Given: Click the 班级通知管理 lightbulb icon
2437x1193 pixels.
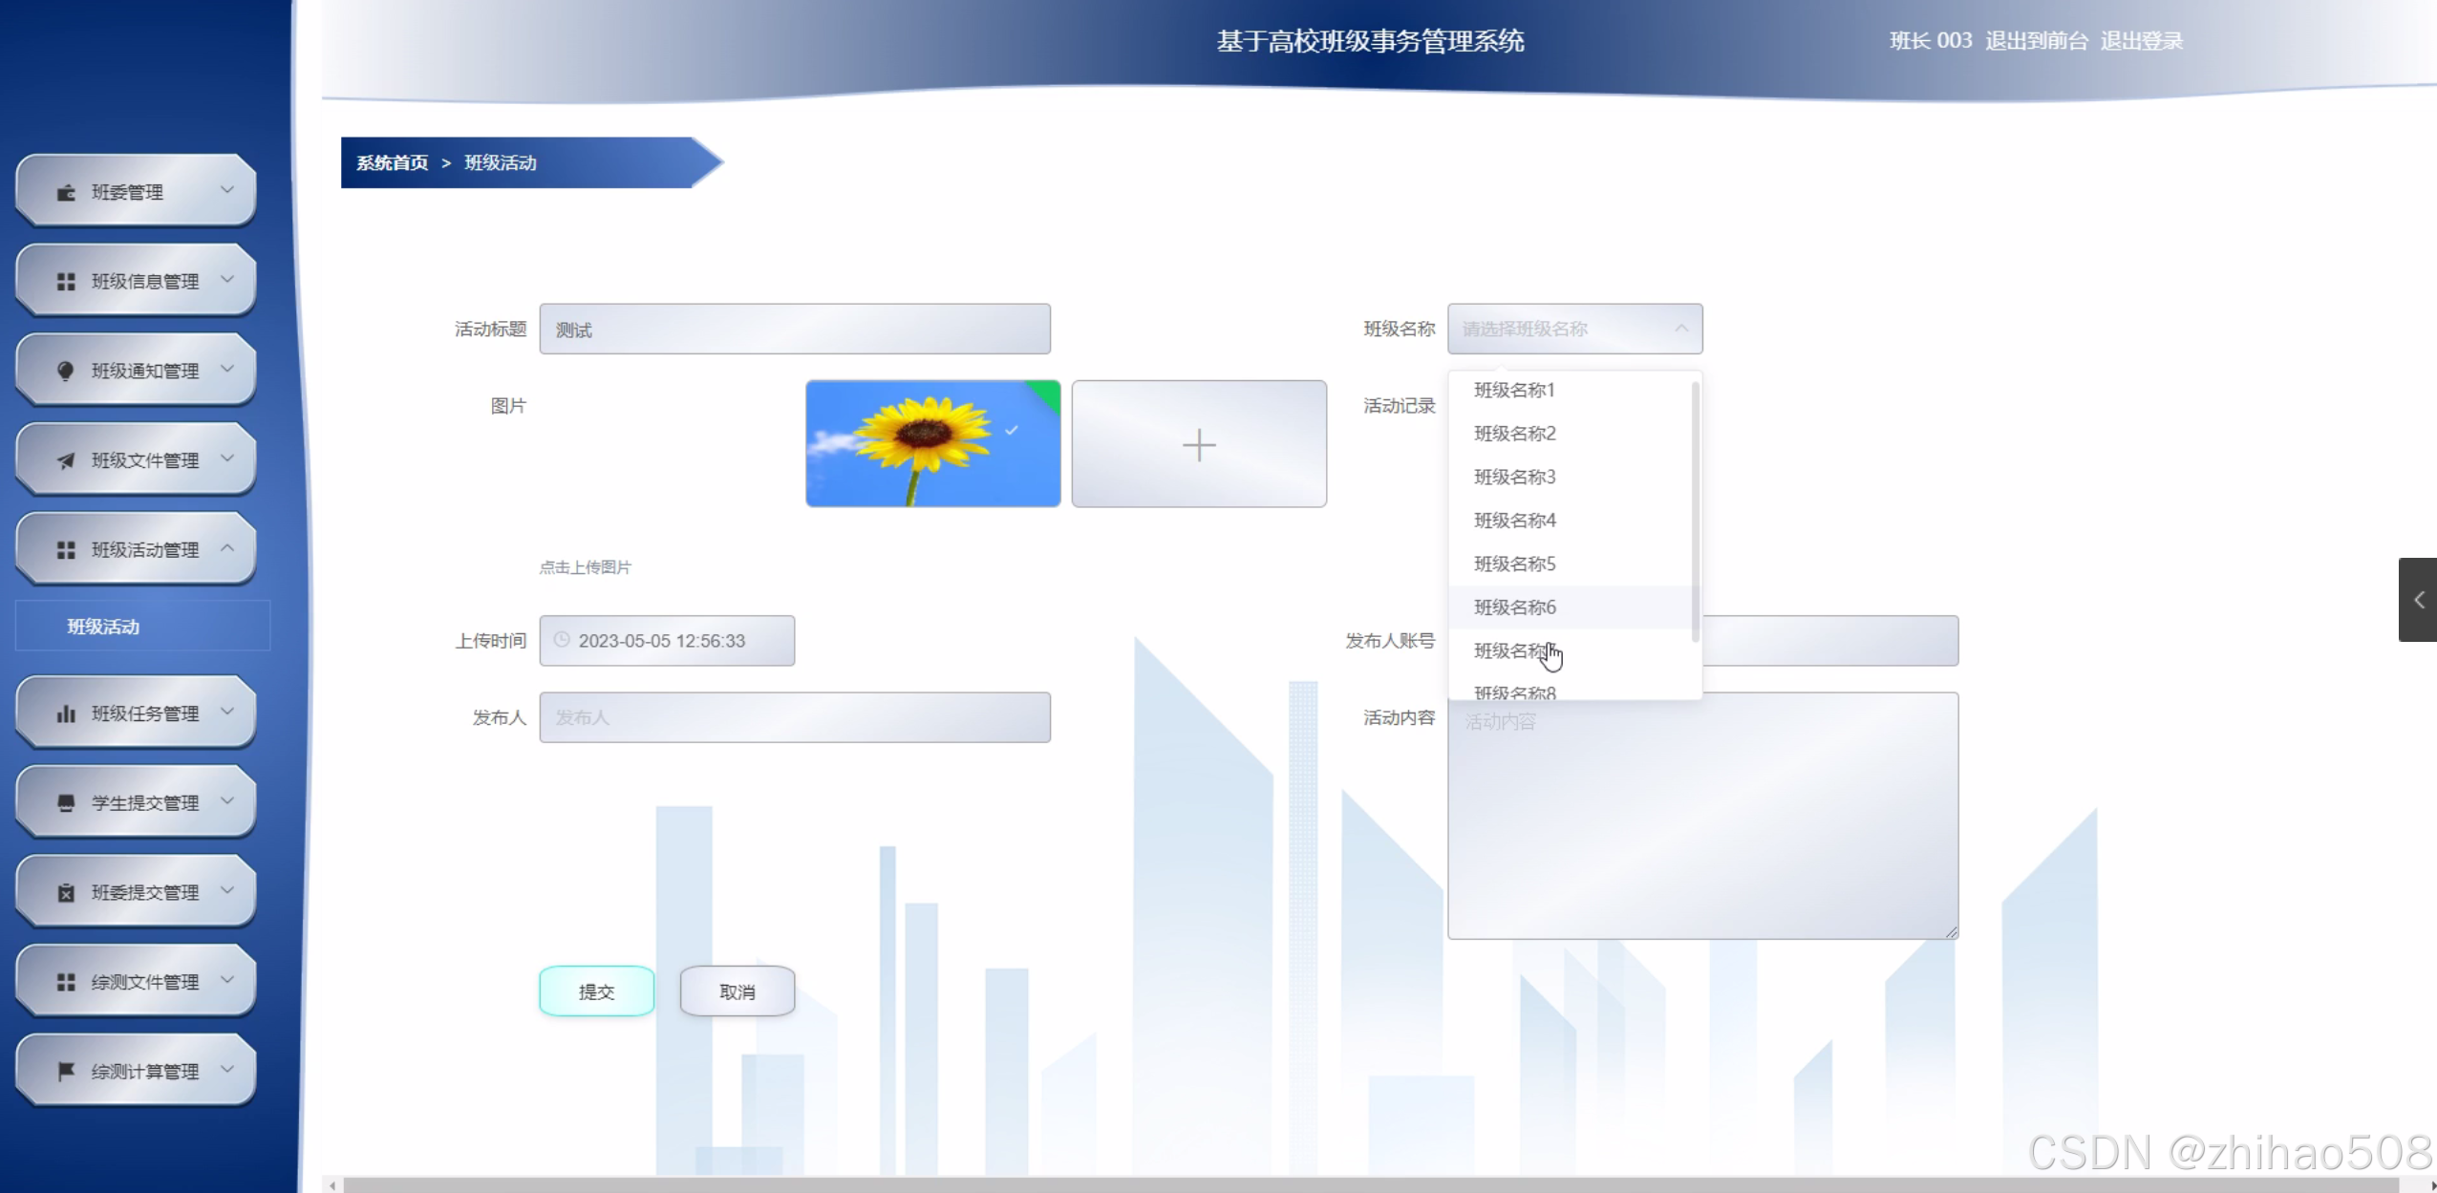Looking at the screenshot, I should [x=66, y=372].
